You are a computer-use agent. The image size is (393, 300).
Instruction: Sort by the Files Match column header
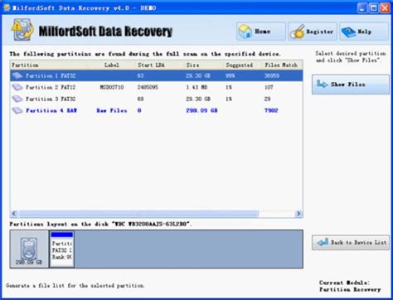[x=282, y=65]
